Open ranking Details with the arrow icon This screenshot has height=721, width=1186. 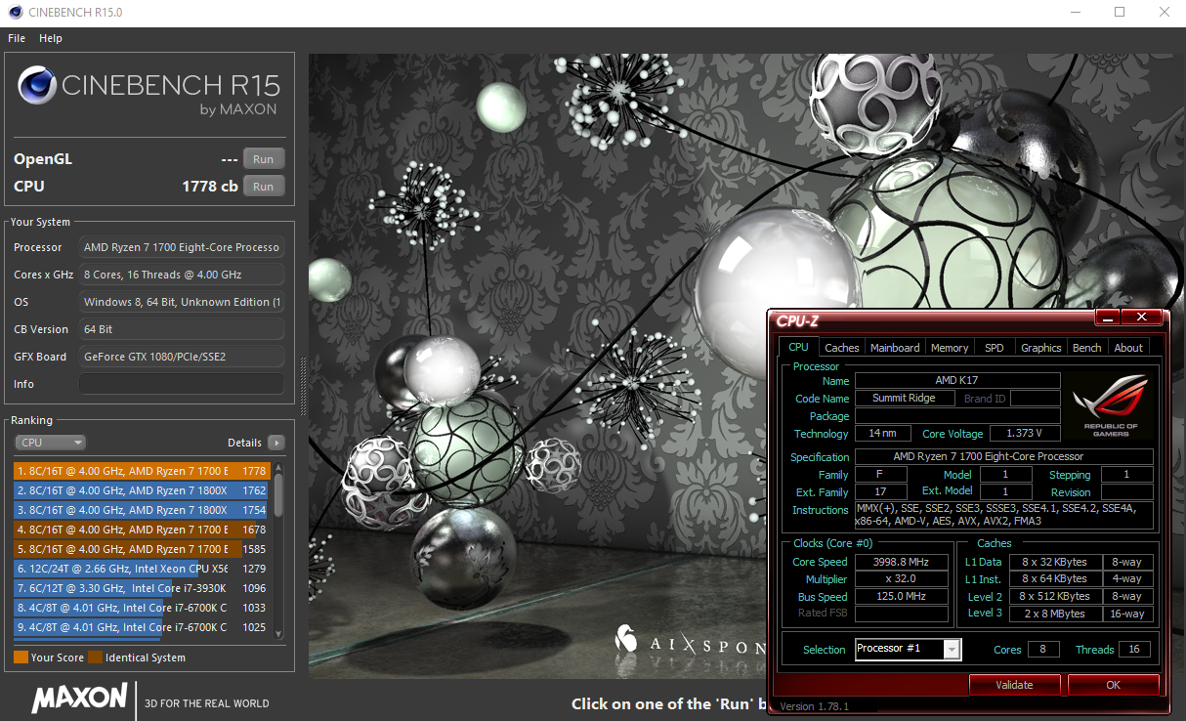pyautogui.click(x=275, y=443)
